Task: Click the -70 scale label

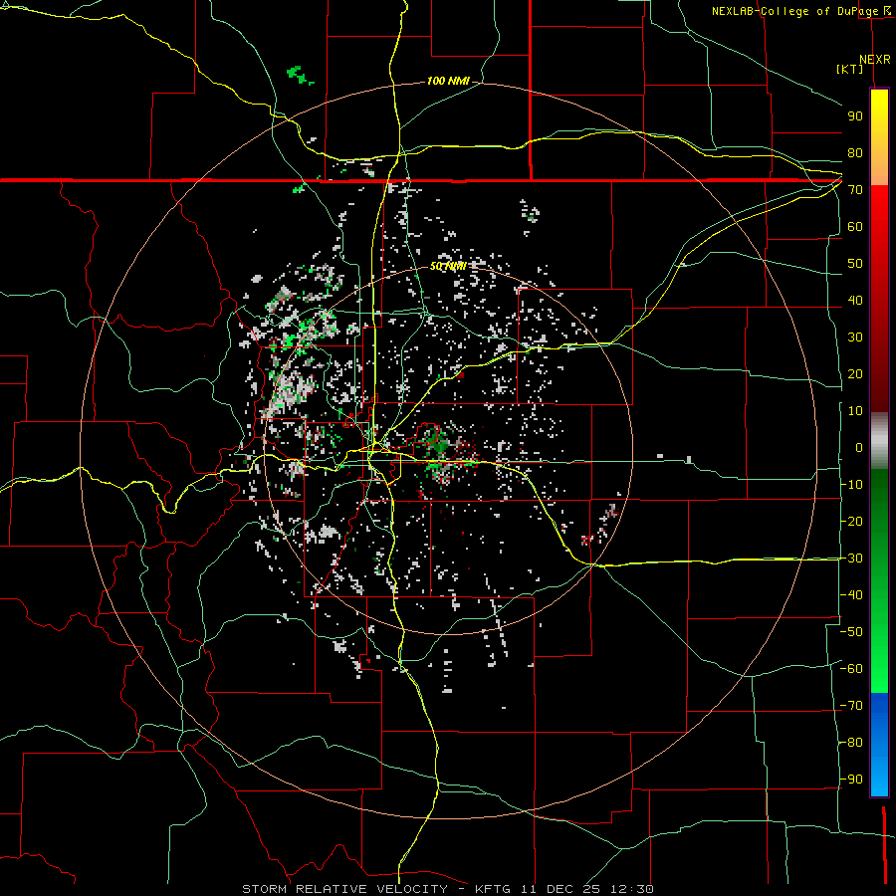Action: [x=851, y=706]
